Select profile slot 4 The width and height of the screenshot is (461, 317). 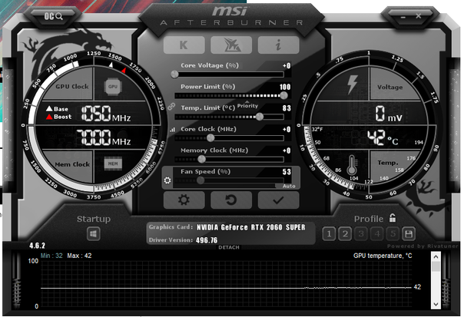point(377,234)
